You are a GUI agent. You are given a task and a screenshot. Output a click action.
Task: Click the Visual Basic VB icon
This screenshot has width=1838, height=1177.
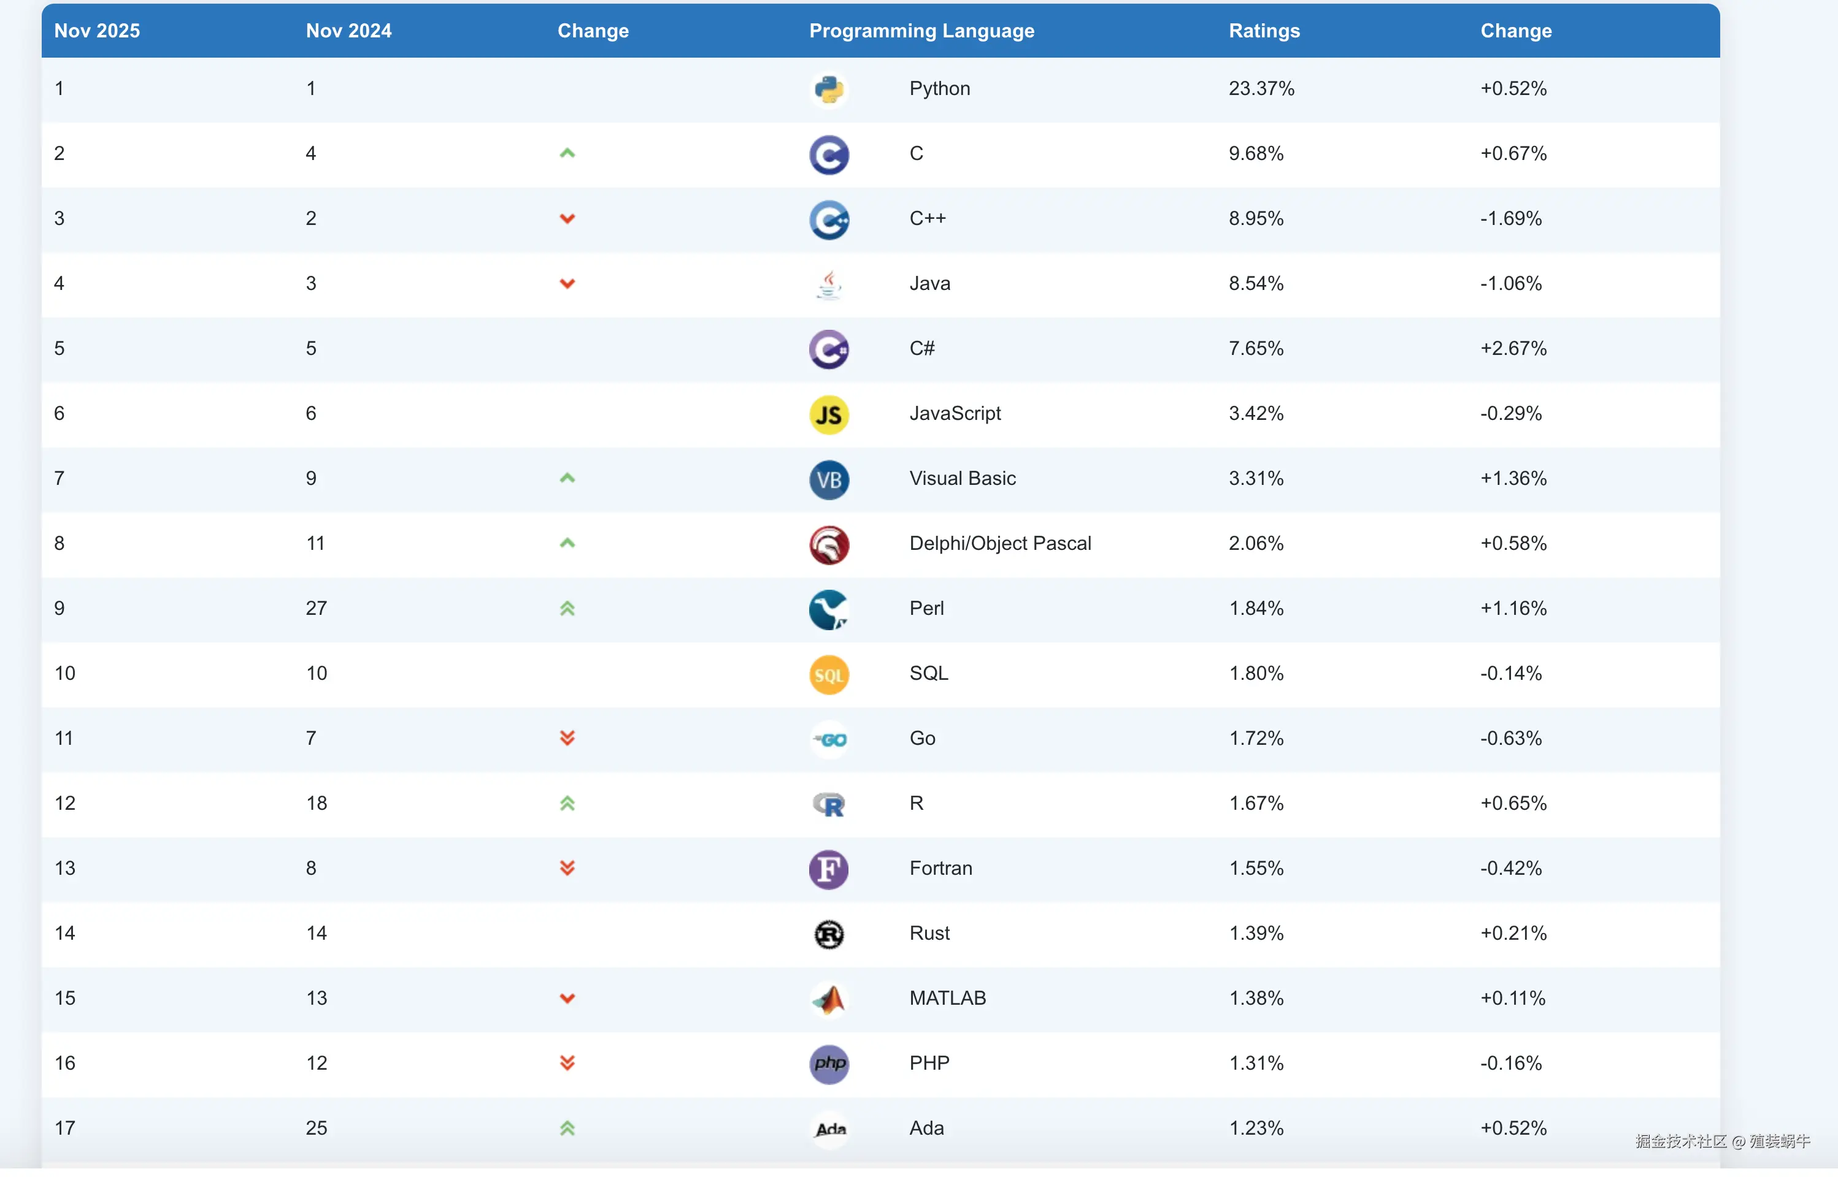829,480
